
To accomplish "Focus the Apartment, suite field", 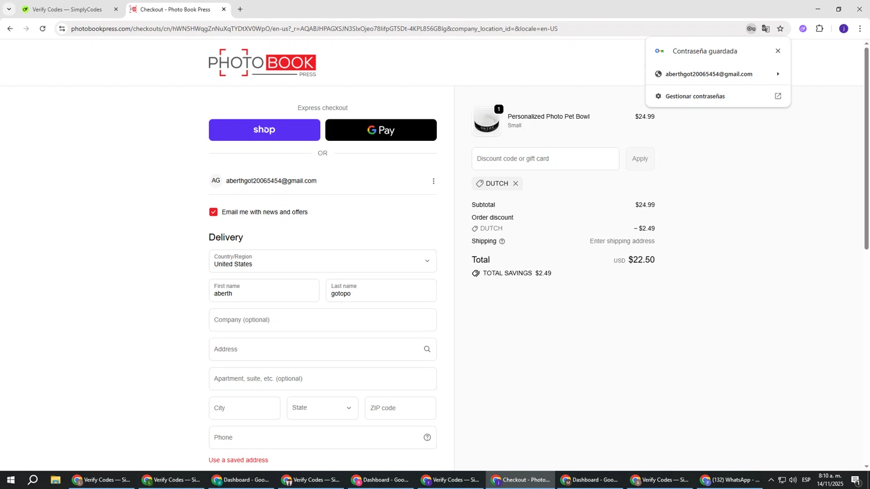I will [322, 379].
